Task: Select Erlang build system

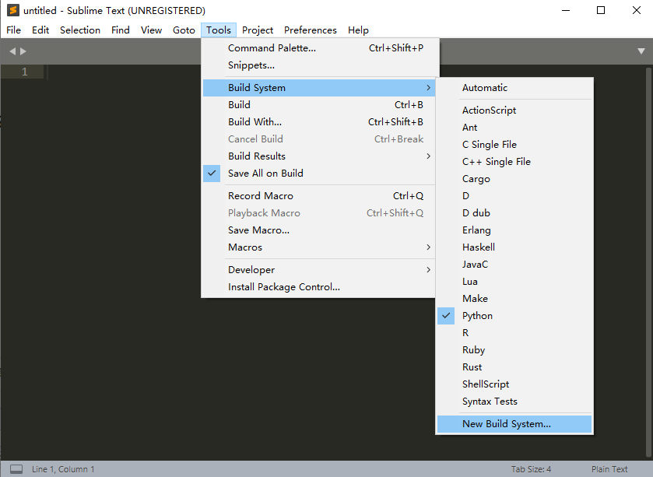Action: [514, 230]
